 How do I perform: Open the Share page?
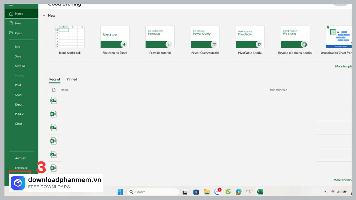pyautogui.click(x=19, y=95)
